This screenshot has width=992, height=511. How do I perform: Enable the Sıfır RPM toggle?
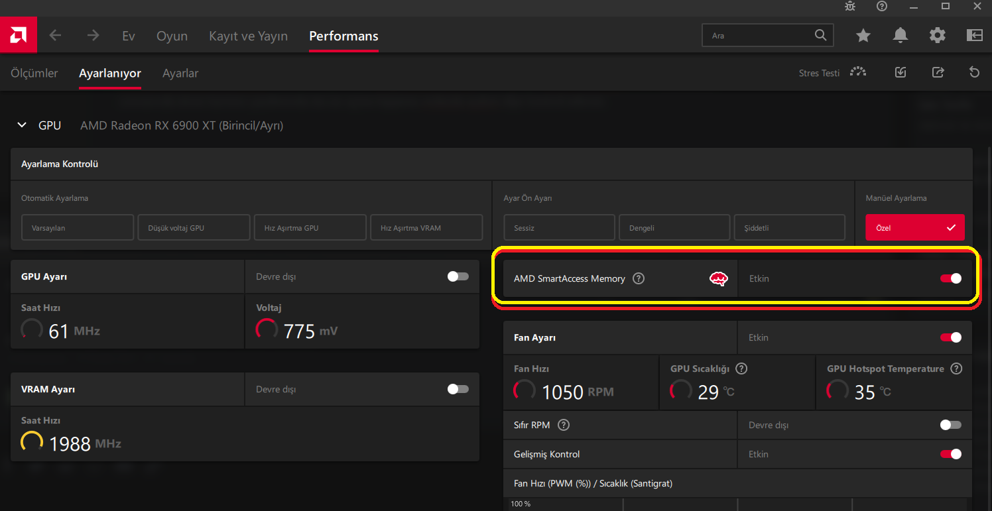(x=951, y=425)
